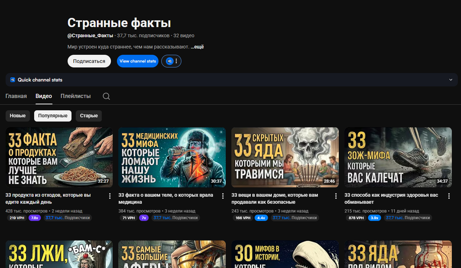This screenshot has width=461, height=268.
Task: Click the 34:37 duration badge
Action: (443, 181)
